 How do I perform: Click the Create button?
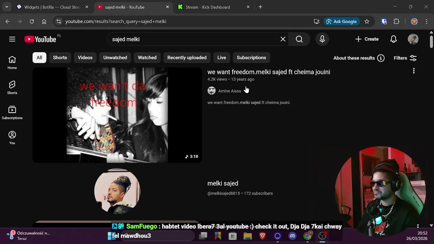[x=367, y=39]
